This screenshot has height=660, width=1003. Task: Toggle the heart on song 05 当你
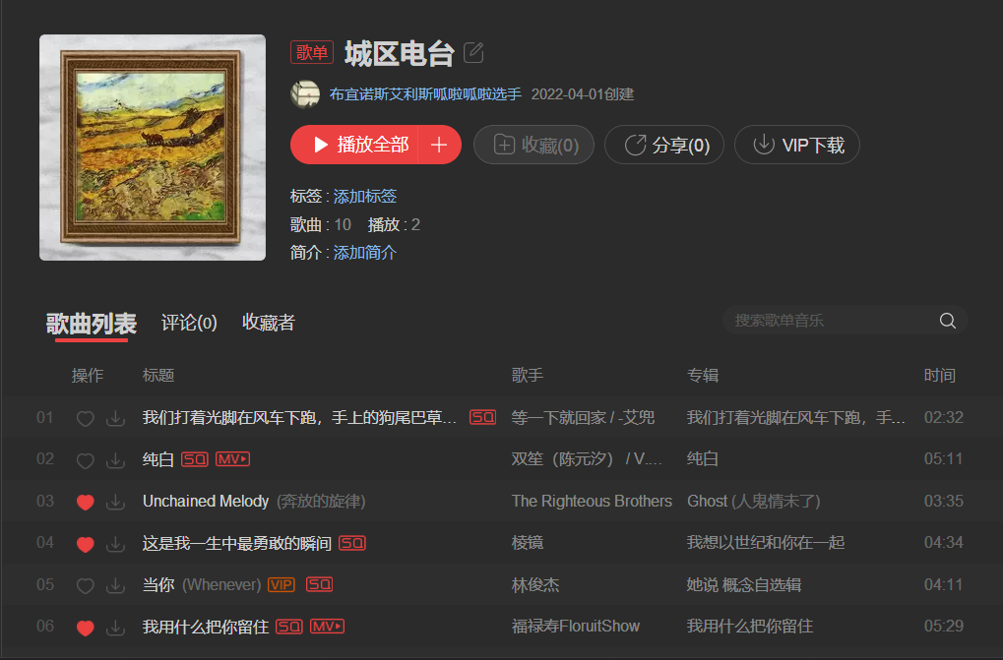tap(85, 586)
